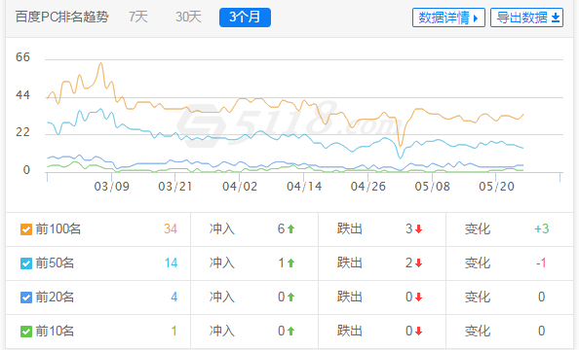Click the 44 y-axis label
579x350 pixels.
[x=22, y=95]
